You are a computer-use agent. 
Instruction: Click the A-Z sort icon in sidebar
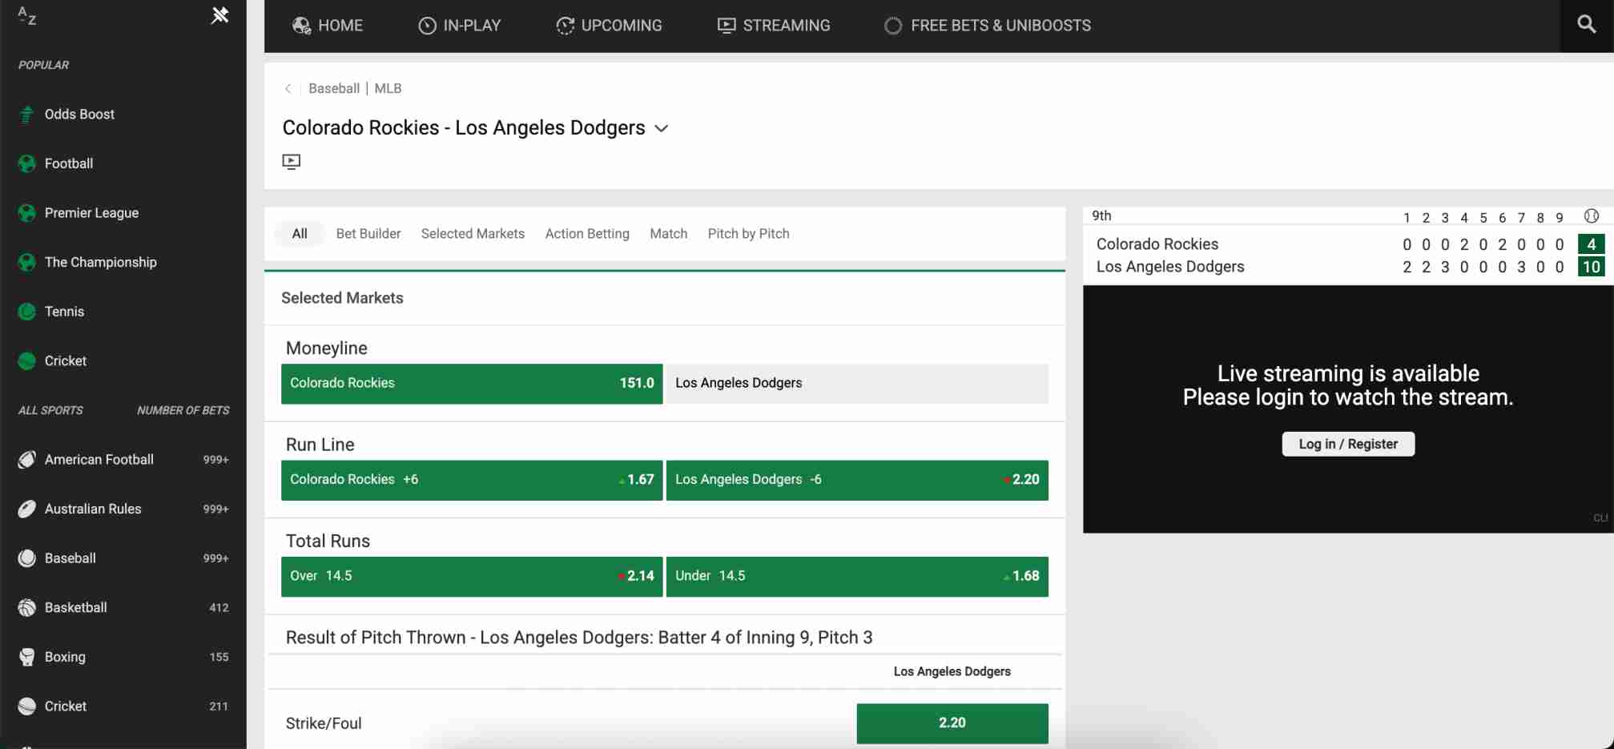(27, 16)
